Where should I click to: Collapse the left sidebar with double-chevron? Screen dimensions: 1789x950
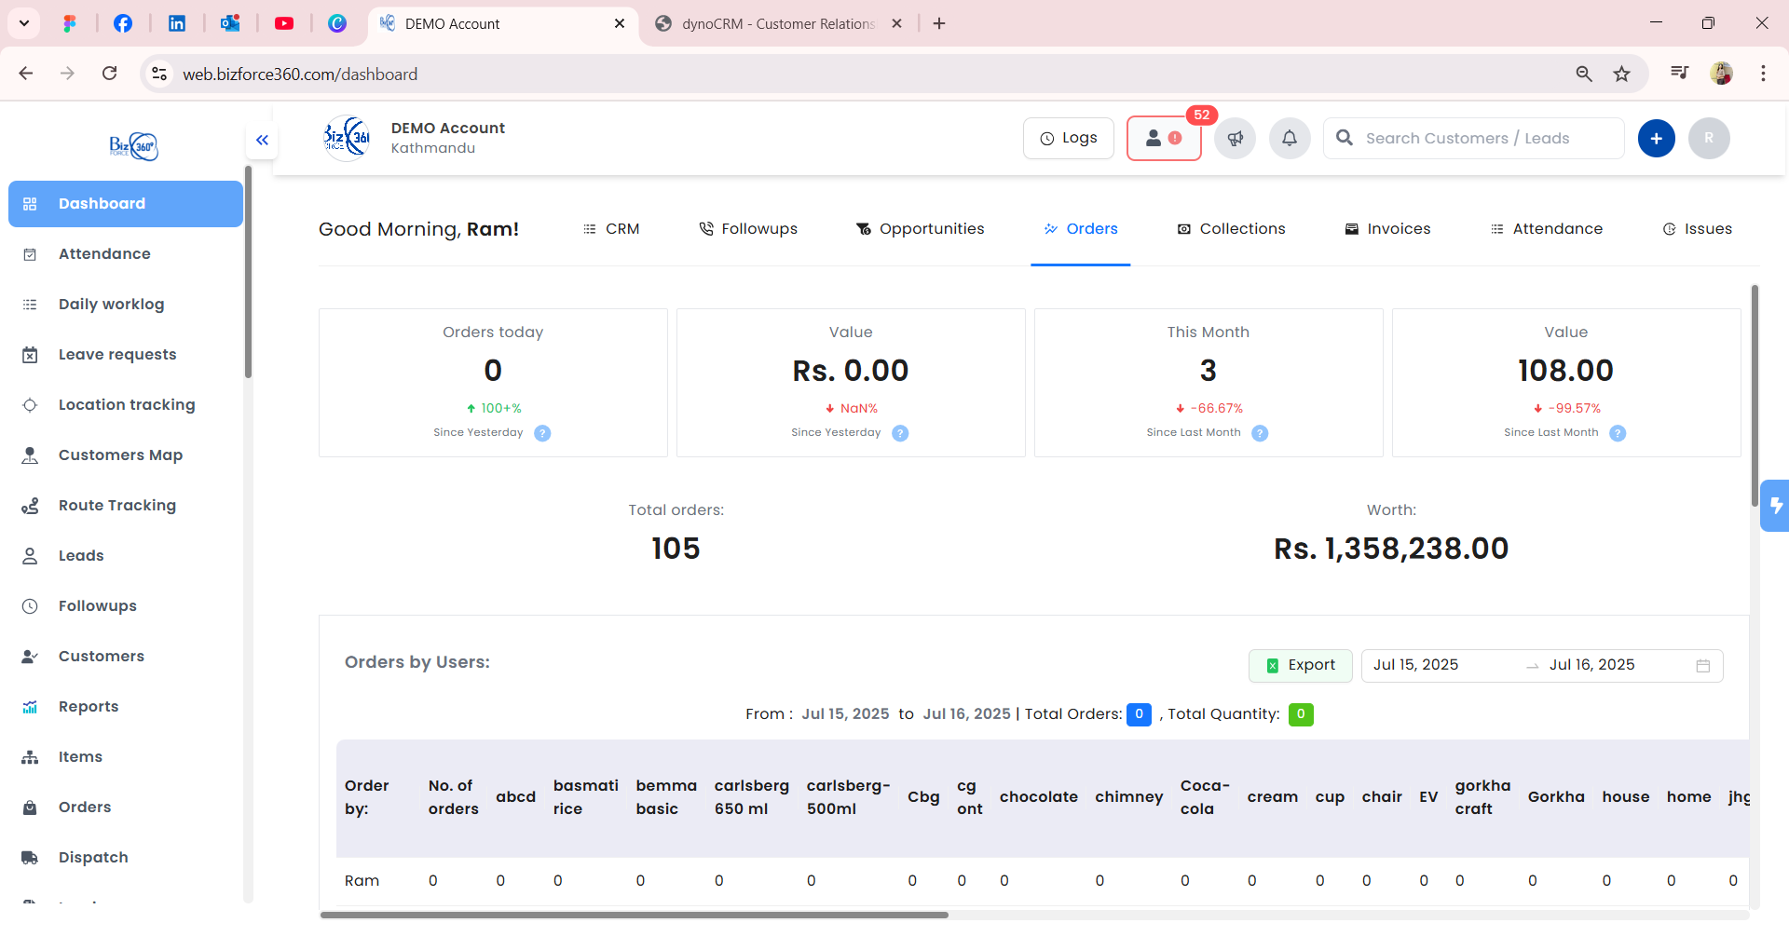pos(262,140)
